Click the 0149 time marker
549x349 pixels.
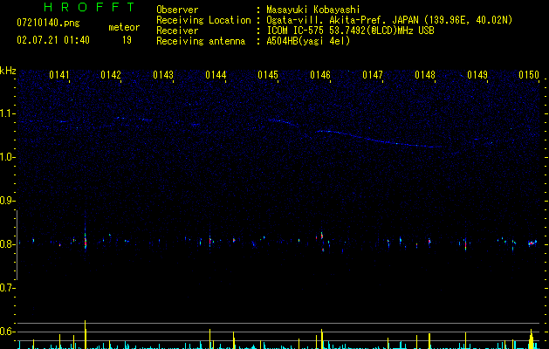(x=477, y=75)
